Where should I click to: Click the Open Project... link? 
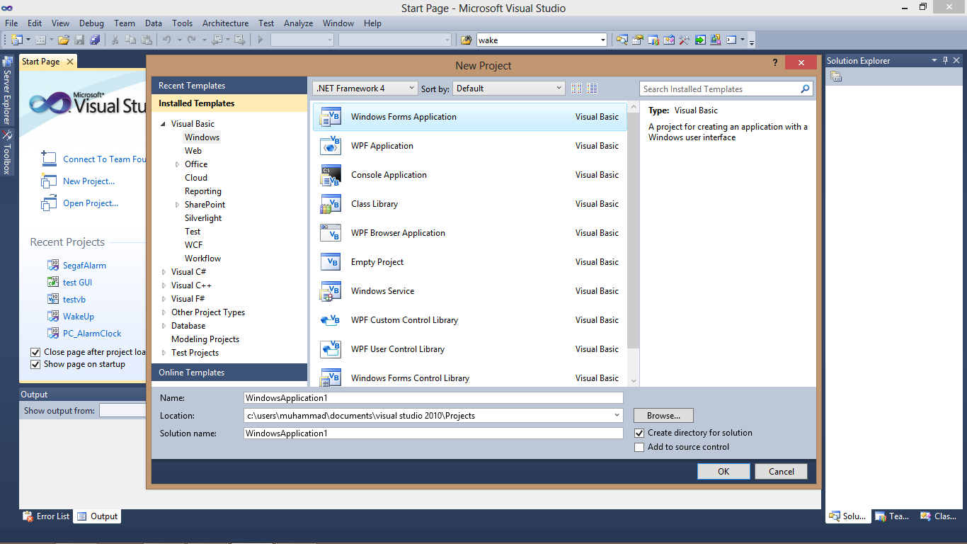pos(91,203)
